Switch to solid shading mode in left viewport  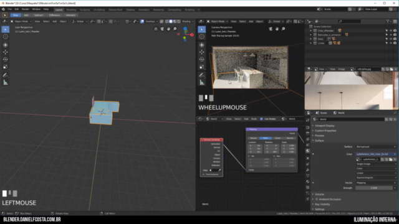point(171,21)
